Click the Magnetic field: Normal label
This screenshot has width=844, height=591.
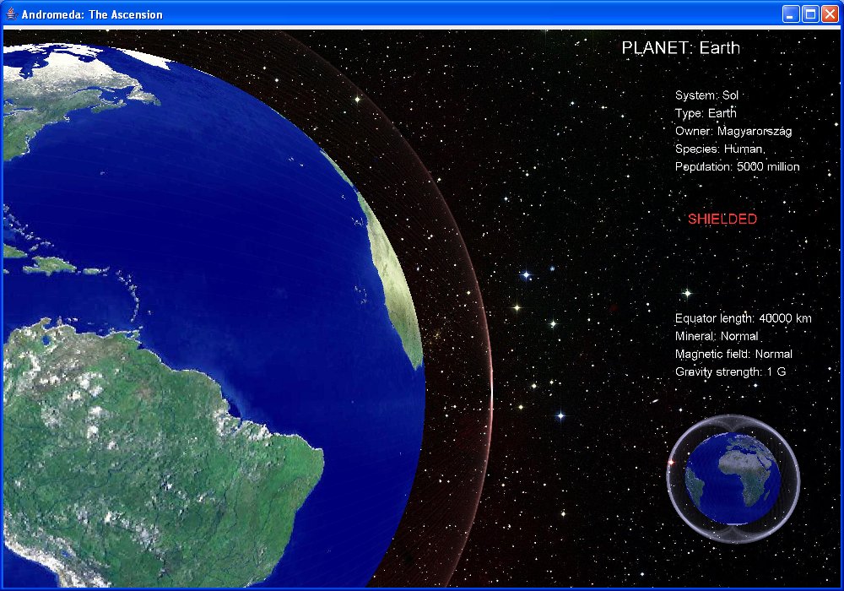733,354
